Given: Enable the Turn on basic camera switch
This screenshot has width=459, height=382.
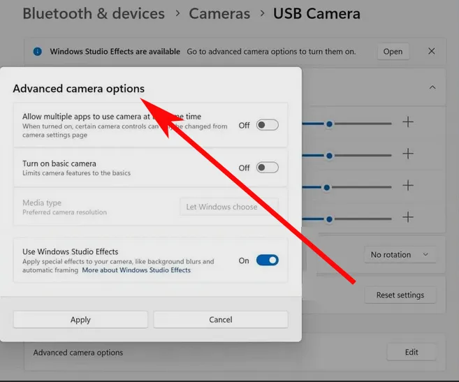Looking at the screenshot, I should 268,168.
